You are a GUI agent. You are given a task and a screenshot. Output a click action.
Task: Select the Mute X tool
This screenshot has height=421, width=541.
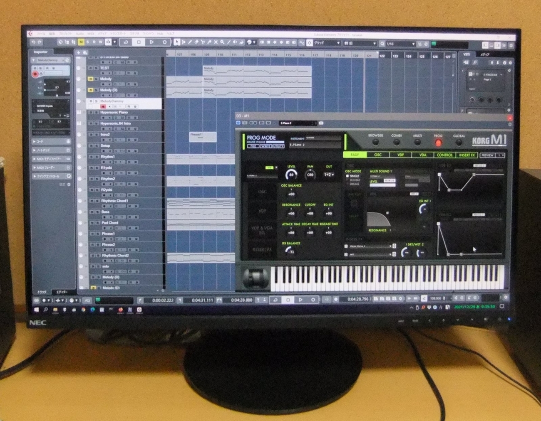pyautogui.click(x=216, y=42)
